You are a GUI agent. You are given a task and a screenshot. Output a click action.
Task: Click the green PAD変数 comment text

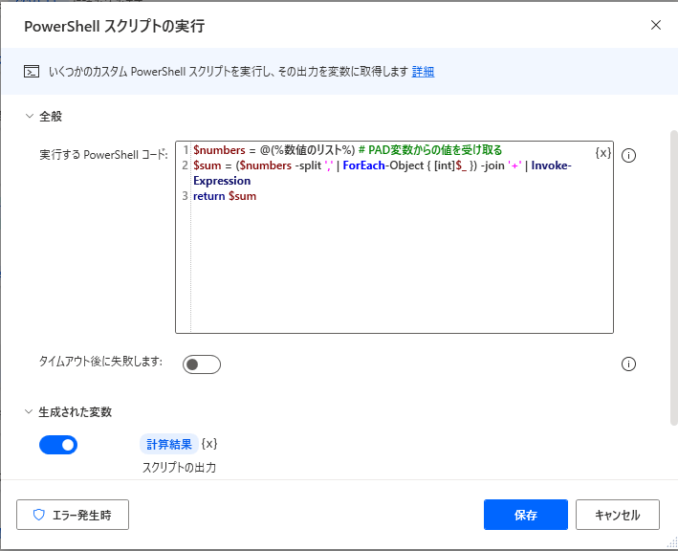click(x=430, y=150)
